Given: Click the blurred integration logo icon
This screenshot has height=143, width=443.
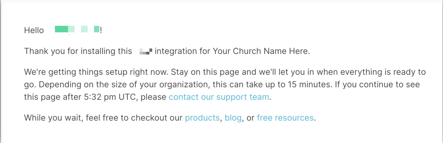Looking at the screenshot, I should tap(146, 51).
